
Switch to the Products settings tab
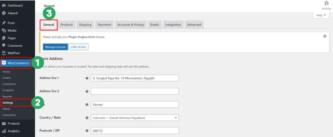(66, 25)
